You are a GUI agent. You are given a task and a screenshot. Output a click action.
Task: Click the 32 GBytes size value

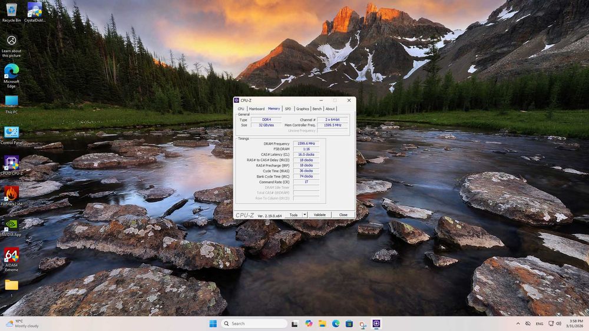click(x=266, y=125)
